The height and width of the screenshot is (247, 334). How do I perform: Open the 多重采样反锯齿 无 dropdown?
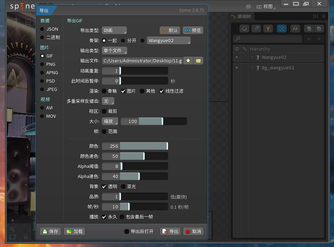pyautogui.click(x=108, y=101)
